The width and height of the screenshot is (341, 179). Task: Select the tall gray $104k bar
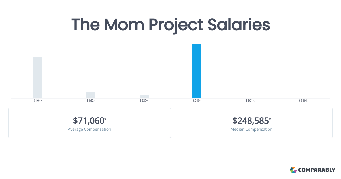(x=38, y=78)
